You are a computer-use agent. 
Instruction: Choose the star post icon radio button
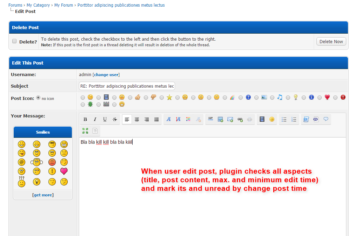pos(162,97)
